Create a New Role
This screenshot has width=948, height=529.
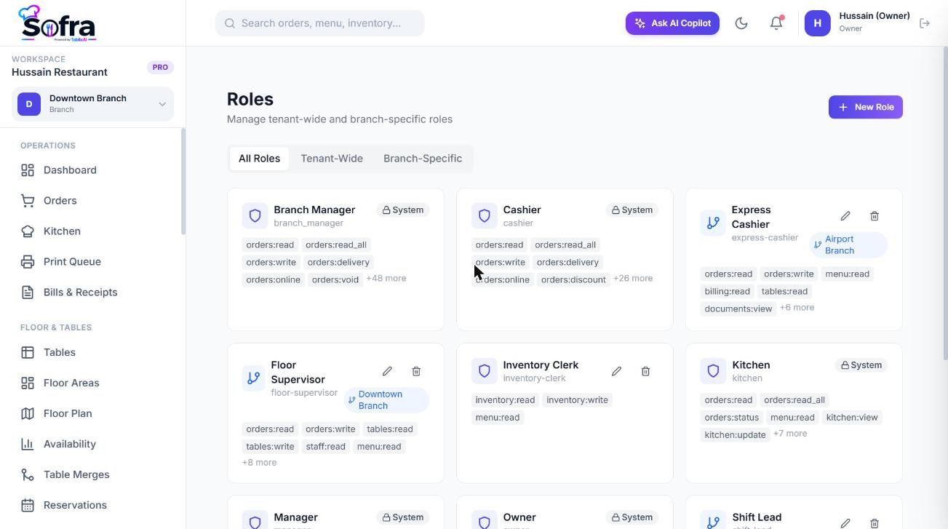click(x=866, y=107)
